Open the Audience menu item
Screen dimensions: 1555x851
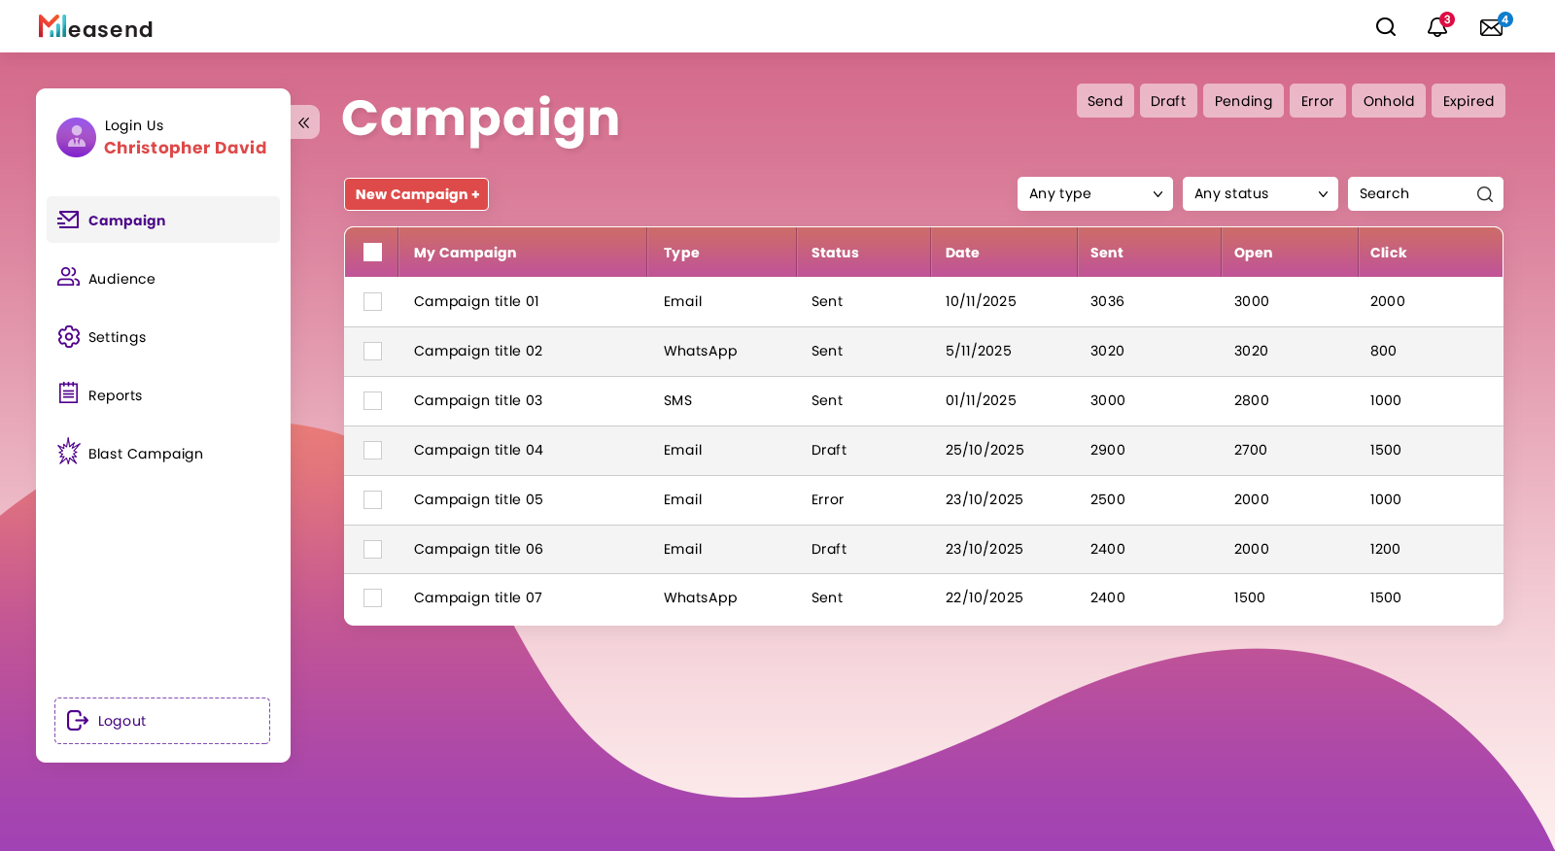[121, 279]
